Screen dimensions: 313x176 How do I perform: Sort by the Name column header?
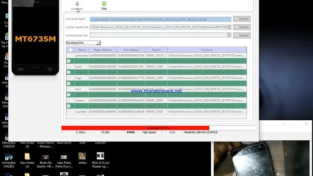click(82, 50)
